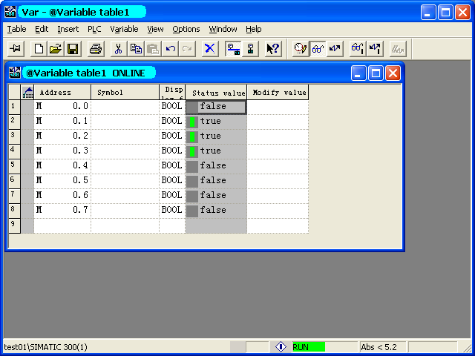The width and height of the screenshot is (475, 356).
Task: Click the green RUN status bar indicator
Action: click(x=307, y=346)
